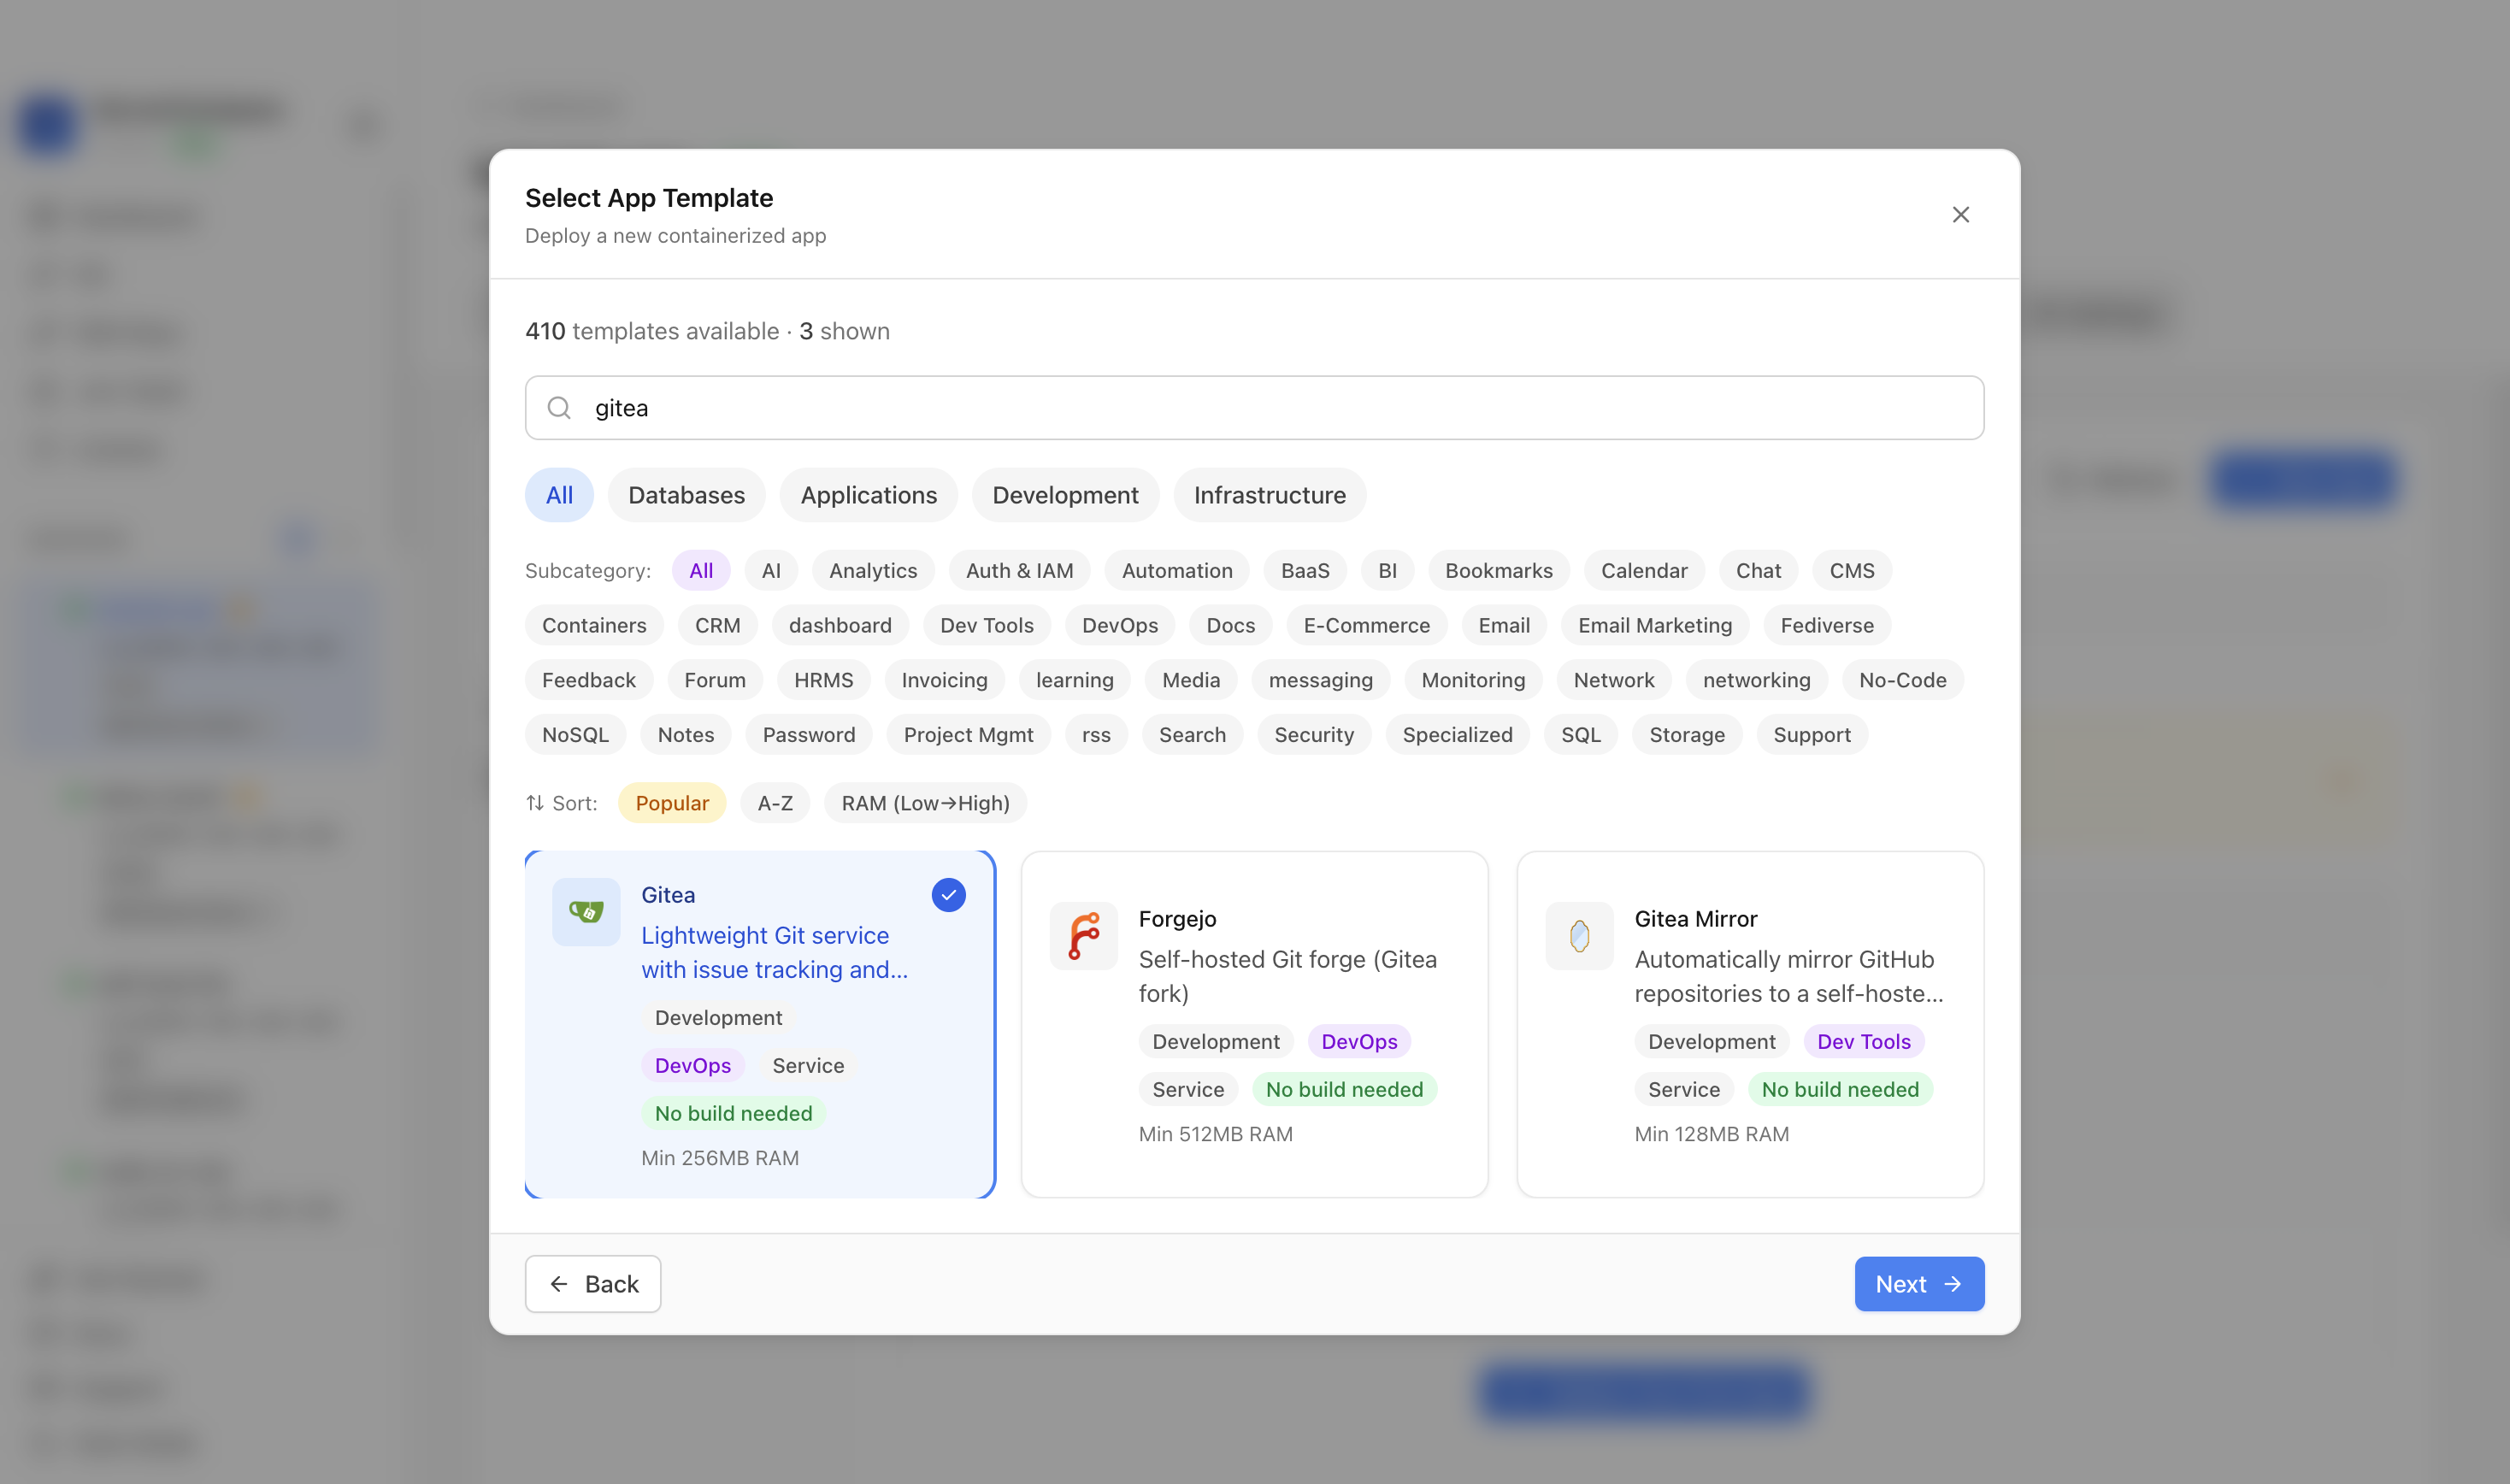Filter by Chat subcategory
Screen dimensions: 2510x1484
(x=1758, y=570)
